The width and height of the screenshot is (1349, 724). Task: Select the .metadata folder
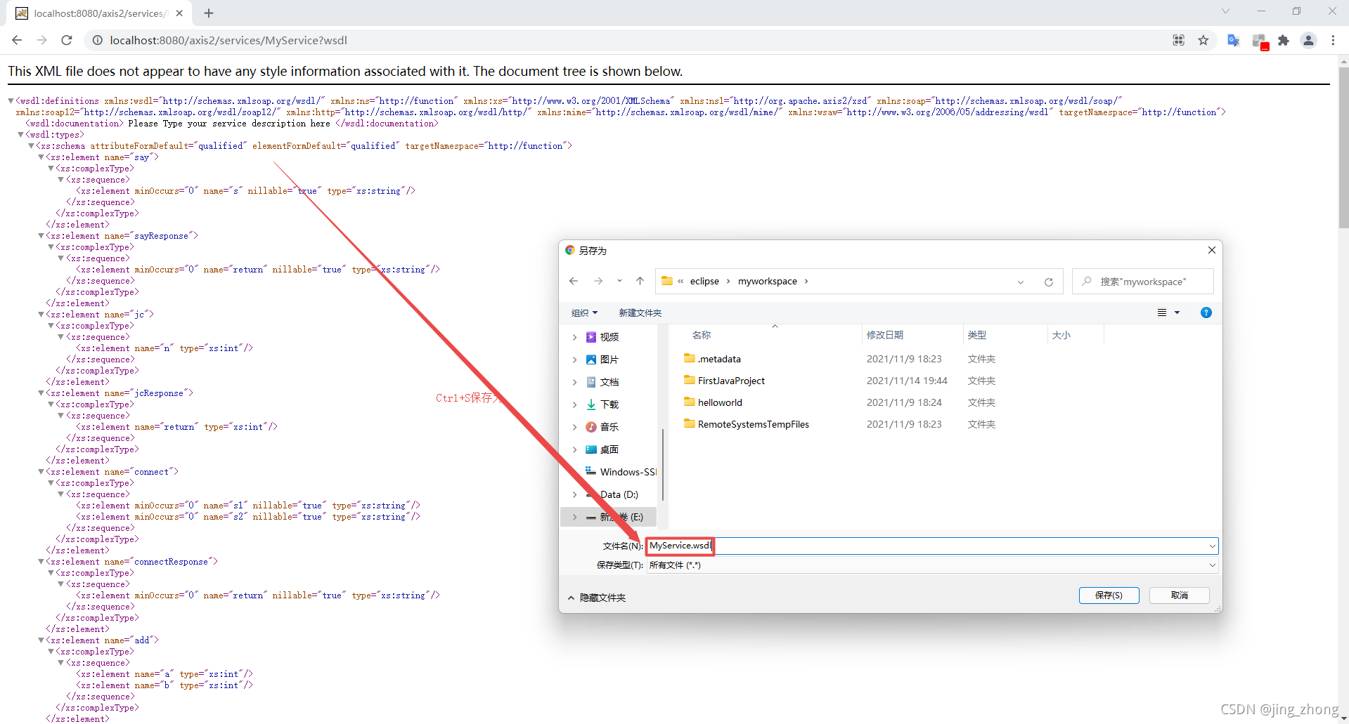(719, 359)
